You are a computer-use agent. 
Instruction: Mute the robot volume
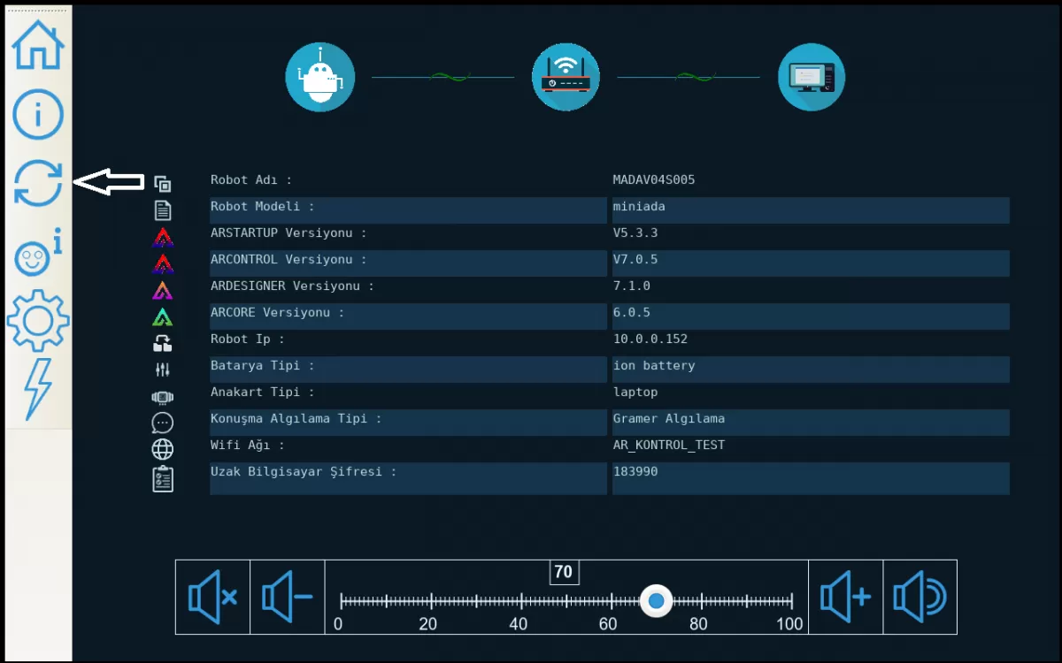(212, 598)
